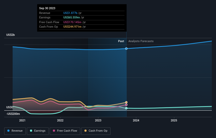216x138 pixels.
Task: Click the pink Free Cash Flow data point
Action: (126, 105)
